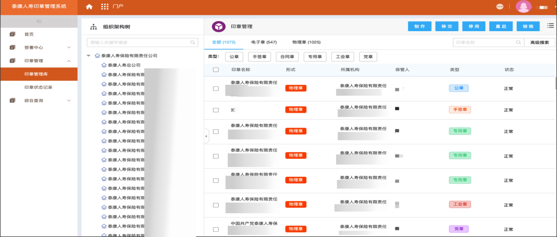The height and width of the screenshot is (237, 557).
Task: Click the list view icon beside 销毁
Action: (x=550, y=26)
